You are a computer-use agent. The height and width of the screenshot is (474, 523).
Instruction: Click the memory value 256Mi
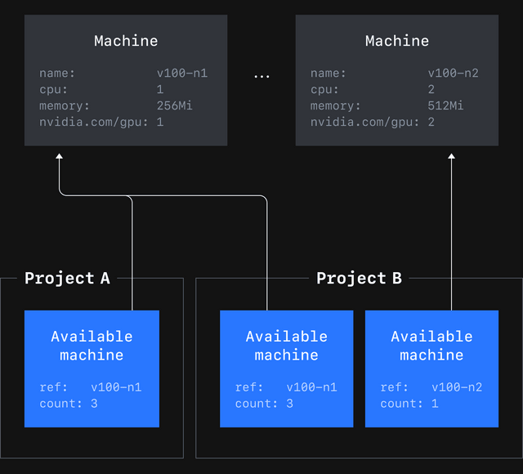(x=174, y=106)
